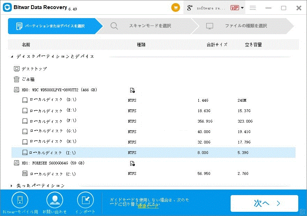Click the インポート import icon
The width and height of the screenshot is (307, 216).
[x=85, y=200]
